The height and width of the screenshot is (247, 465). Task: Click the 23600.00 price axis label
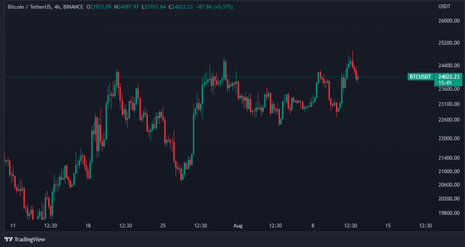(x=449, y=88)
